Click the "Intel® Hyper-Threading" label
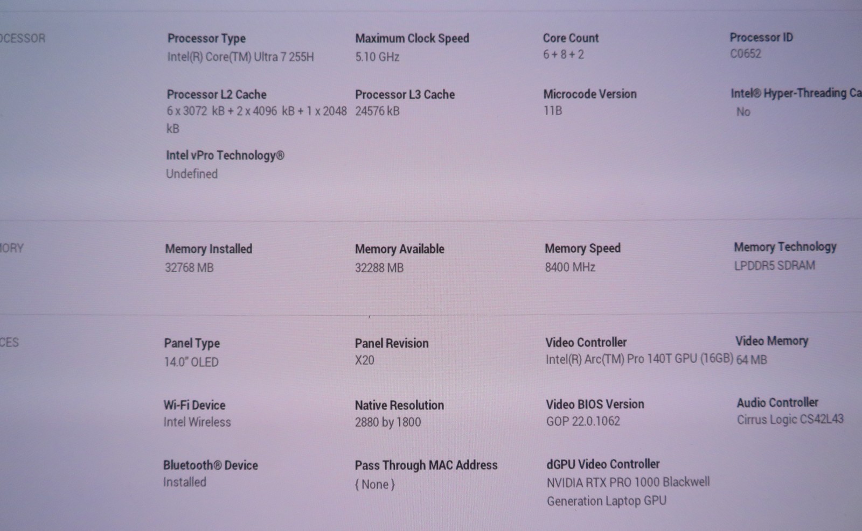This screenshot has height=531, width=862. pos(796,94)
